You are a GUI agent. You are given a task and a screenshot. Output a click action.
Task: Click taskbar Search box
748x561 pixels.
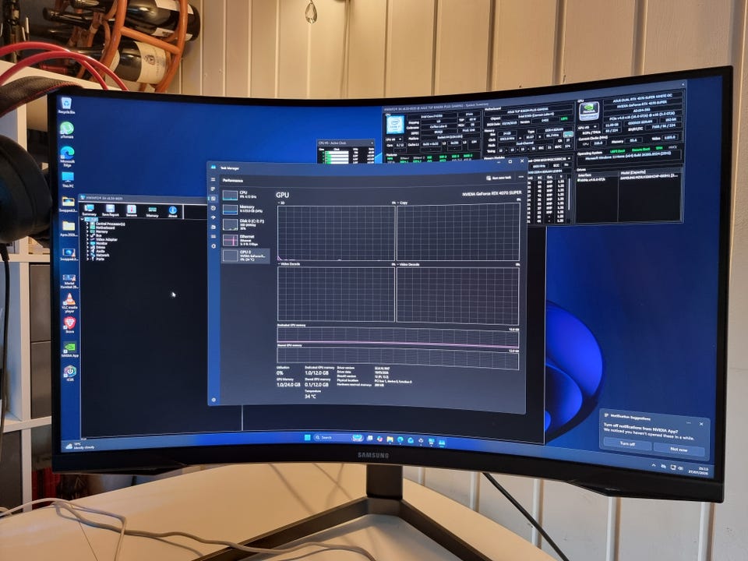coord(339,437)
